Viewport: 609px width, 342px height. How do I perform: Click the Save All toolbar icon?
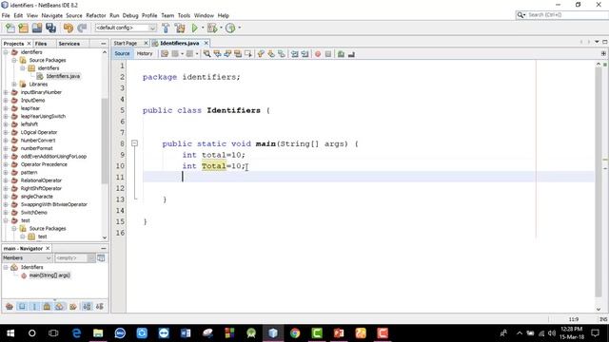coord(50,28)
